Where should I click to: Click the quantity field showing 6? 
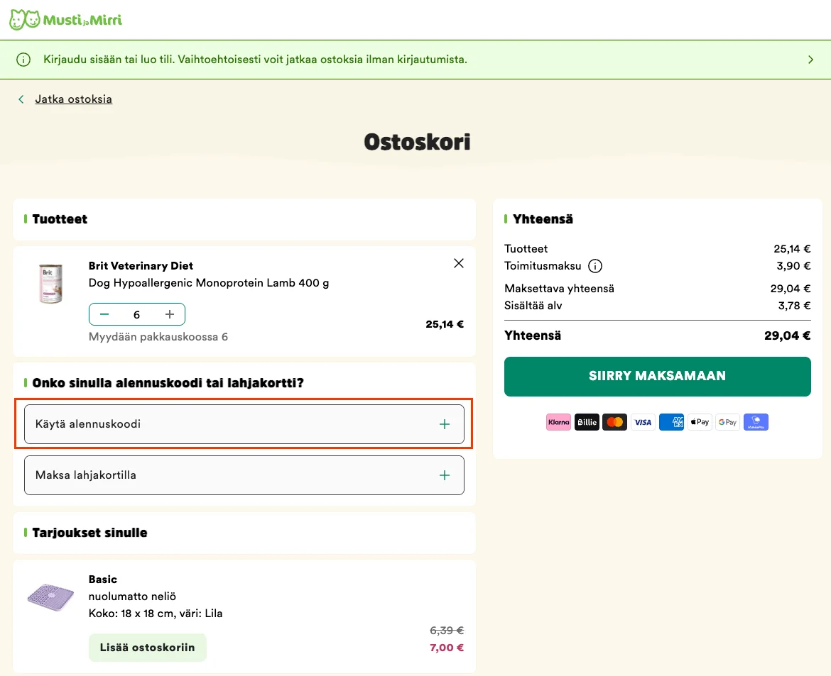click(137, 314)
